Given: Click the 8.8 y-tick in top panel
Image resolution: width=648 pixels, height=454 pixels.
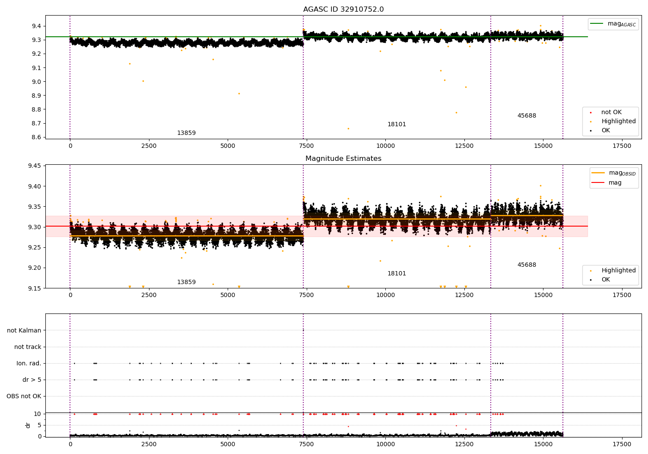Looking at the screenshot, I should (x=36, y=110).
